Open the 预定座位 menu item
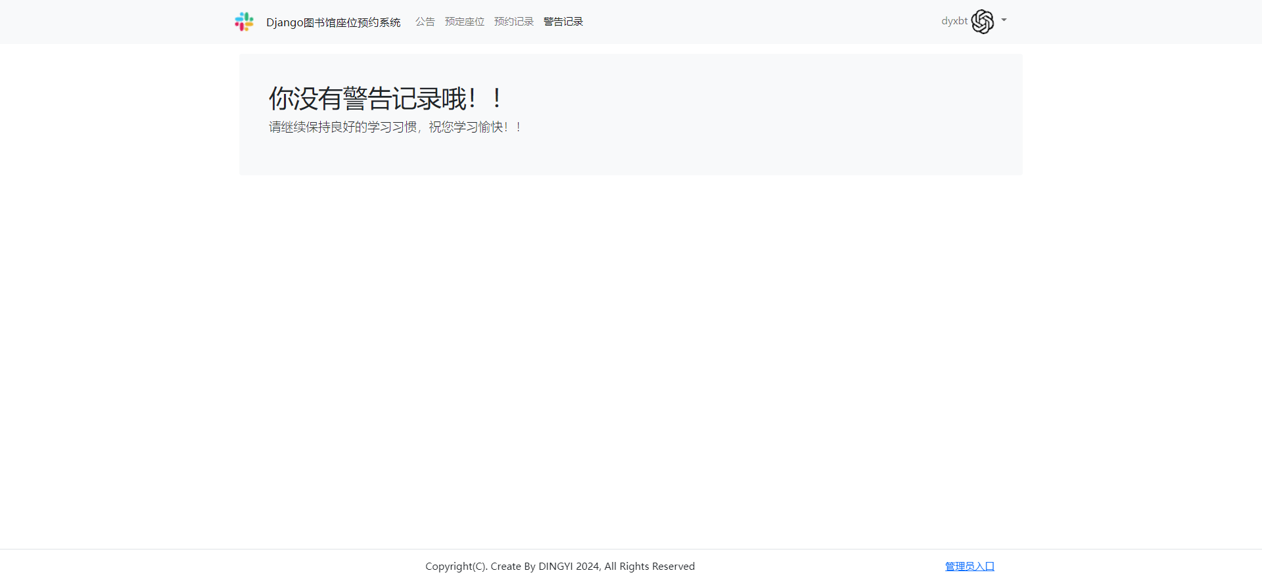 465,22
